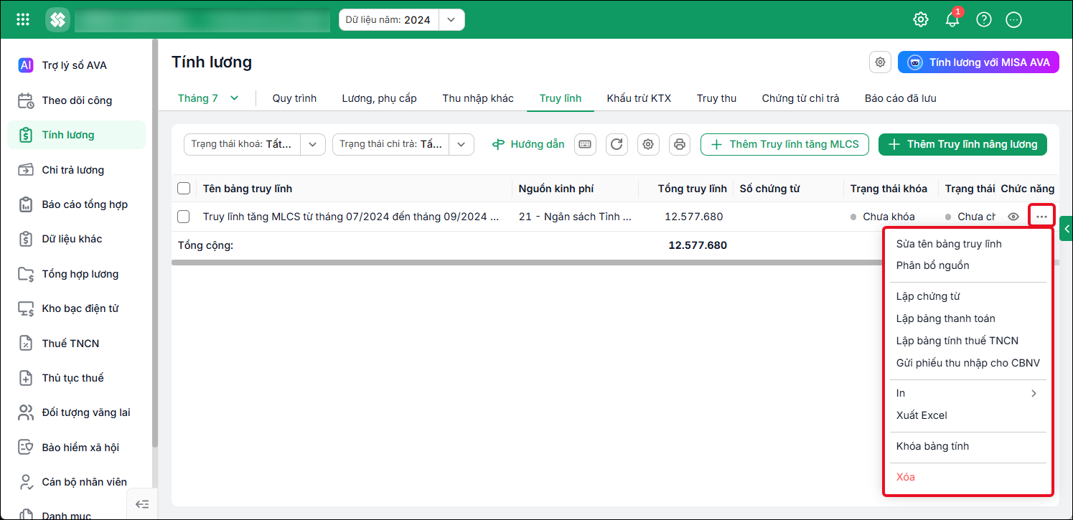Viewport: 1073px width, 520px height.
Task: Open Bảo hiểm xã hội section
Action: (x=76, y=448)
